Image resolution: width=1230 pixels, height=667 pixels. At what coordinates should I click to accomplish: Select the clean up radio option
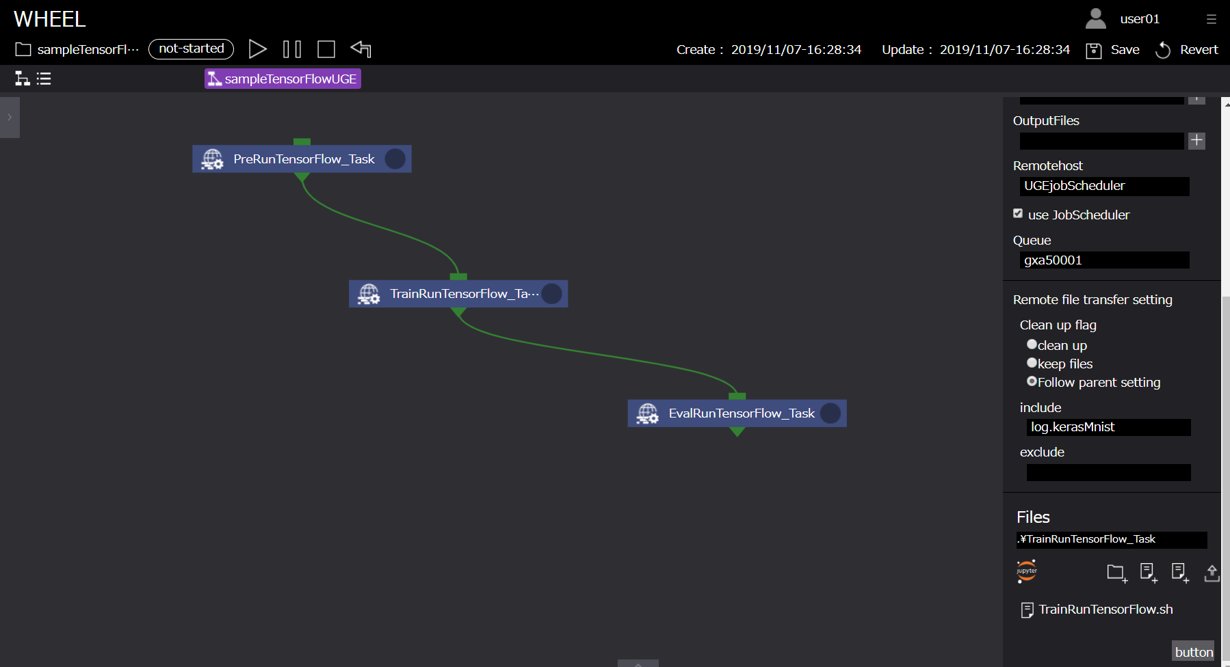(1032, 344)
